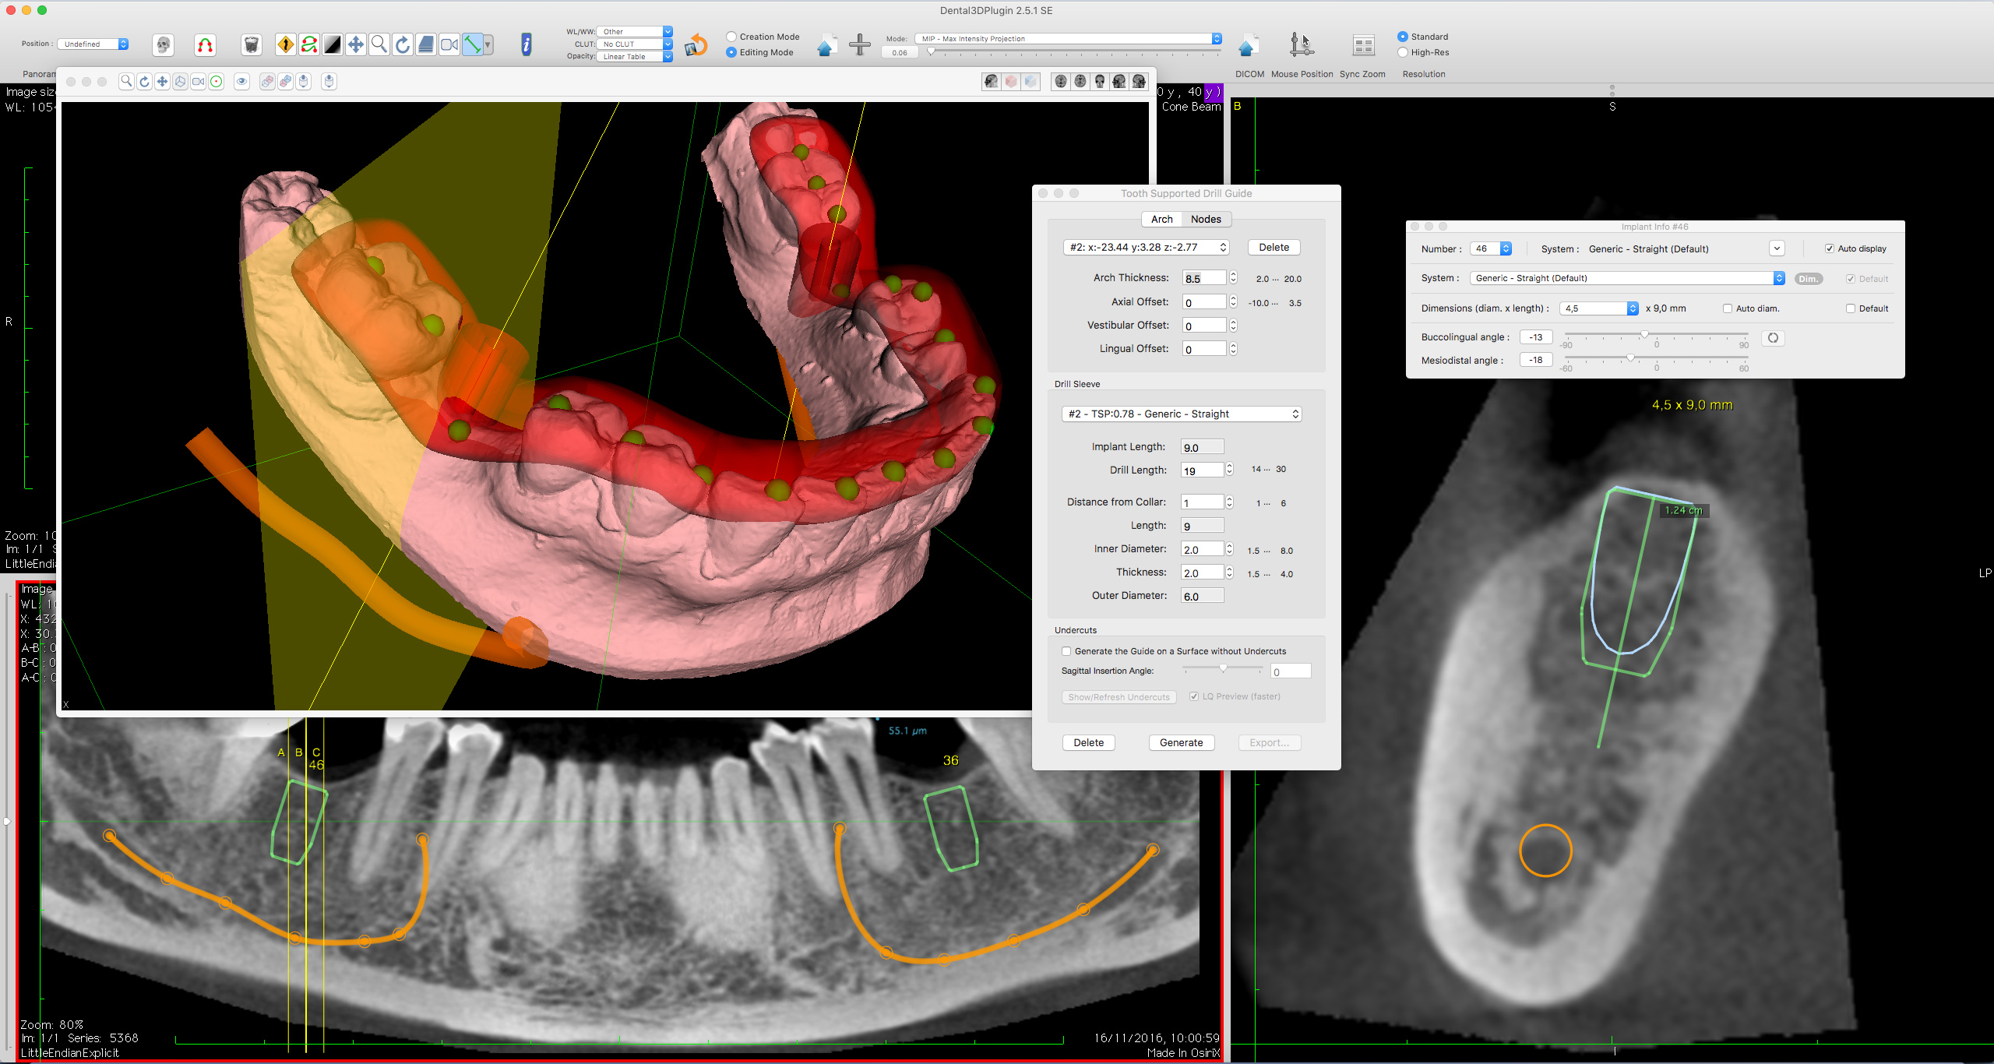Open the implant Number dropdown showing 46
Screen dimensions: 1994x1064
pyautogui.click(x=1491, y=249)
